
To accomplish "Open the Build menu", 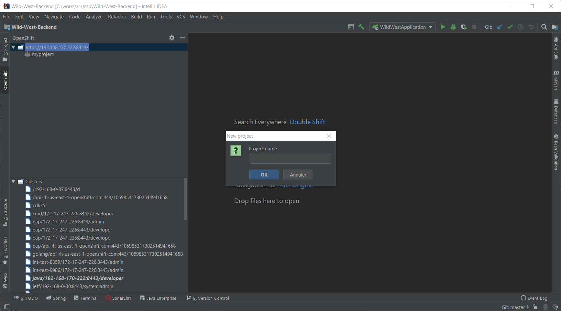I will click(136, 17).
